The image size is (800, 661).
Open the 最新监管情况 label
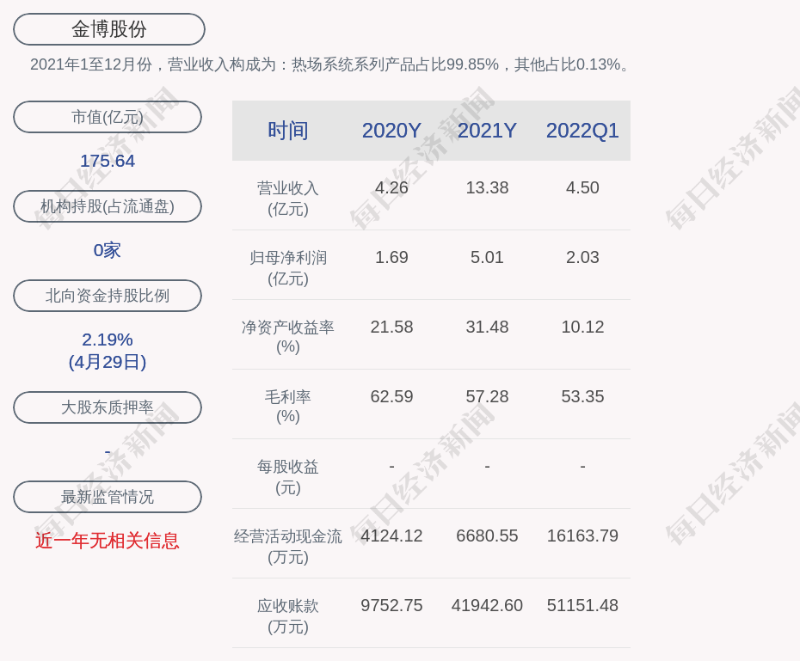point(108,497)
